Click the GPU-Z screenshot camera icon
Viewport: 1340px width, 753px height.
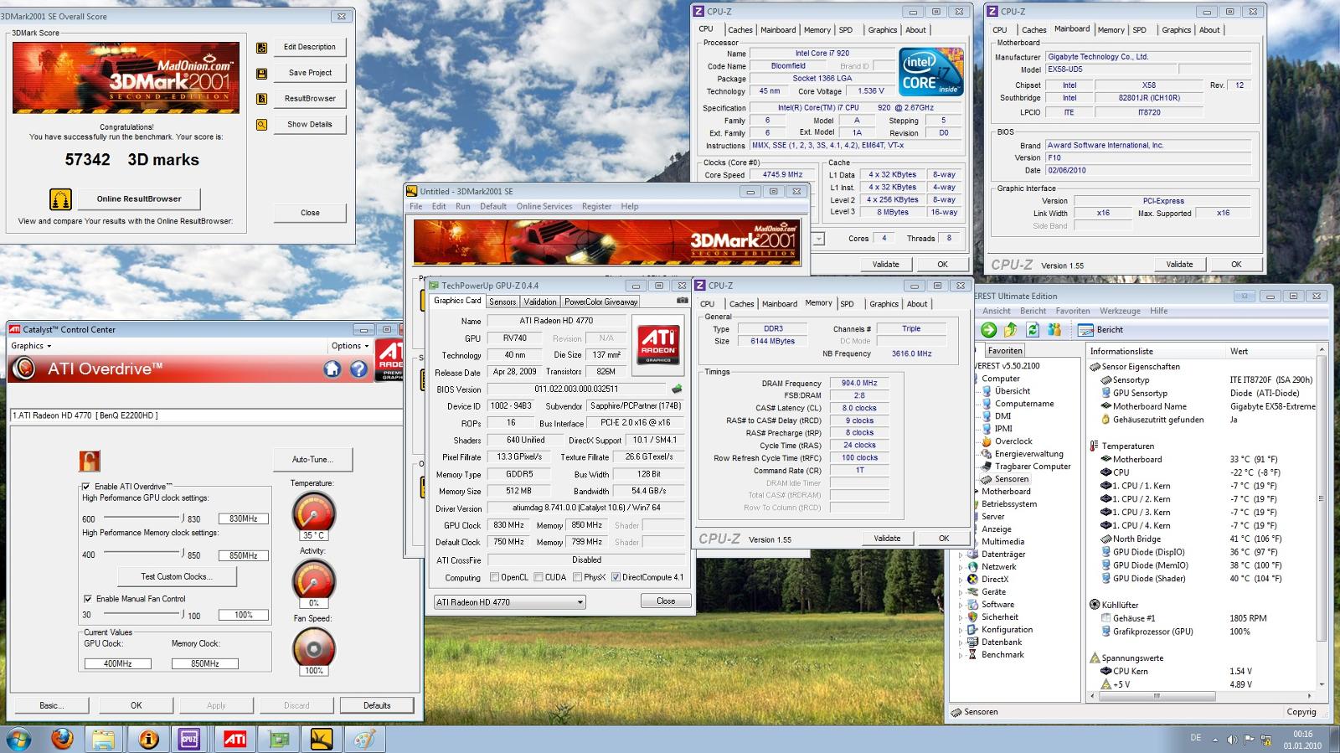[x=682, y=301]
